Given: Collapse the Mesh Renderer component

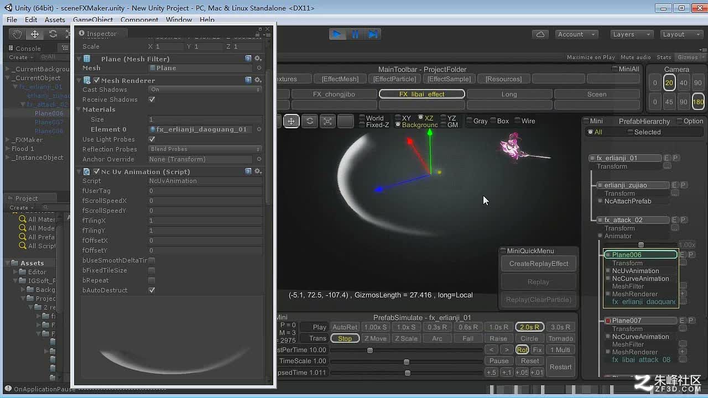Looking at the screenshot, I should [79, 80].
